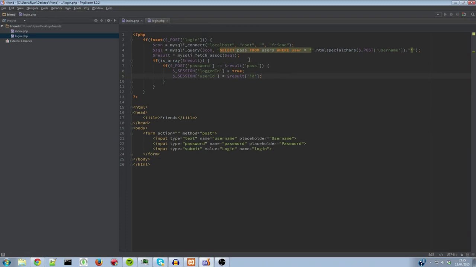Open the Run menu
This screenshot has height=267, width=476.
[68, 8]
